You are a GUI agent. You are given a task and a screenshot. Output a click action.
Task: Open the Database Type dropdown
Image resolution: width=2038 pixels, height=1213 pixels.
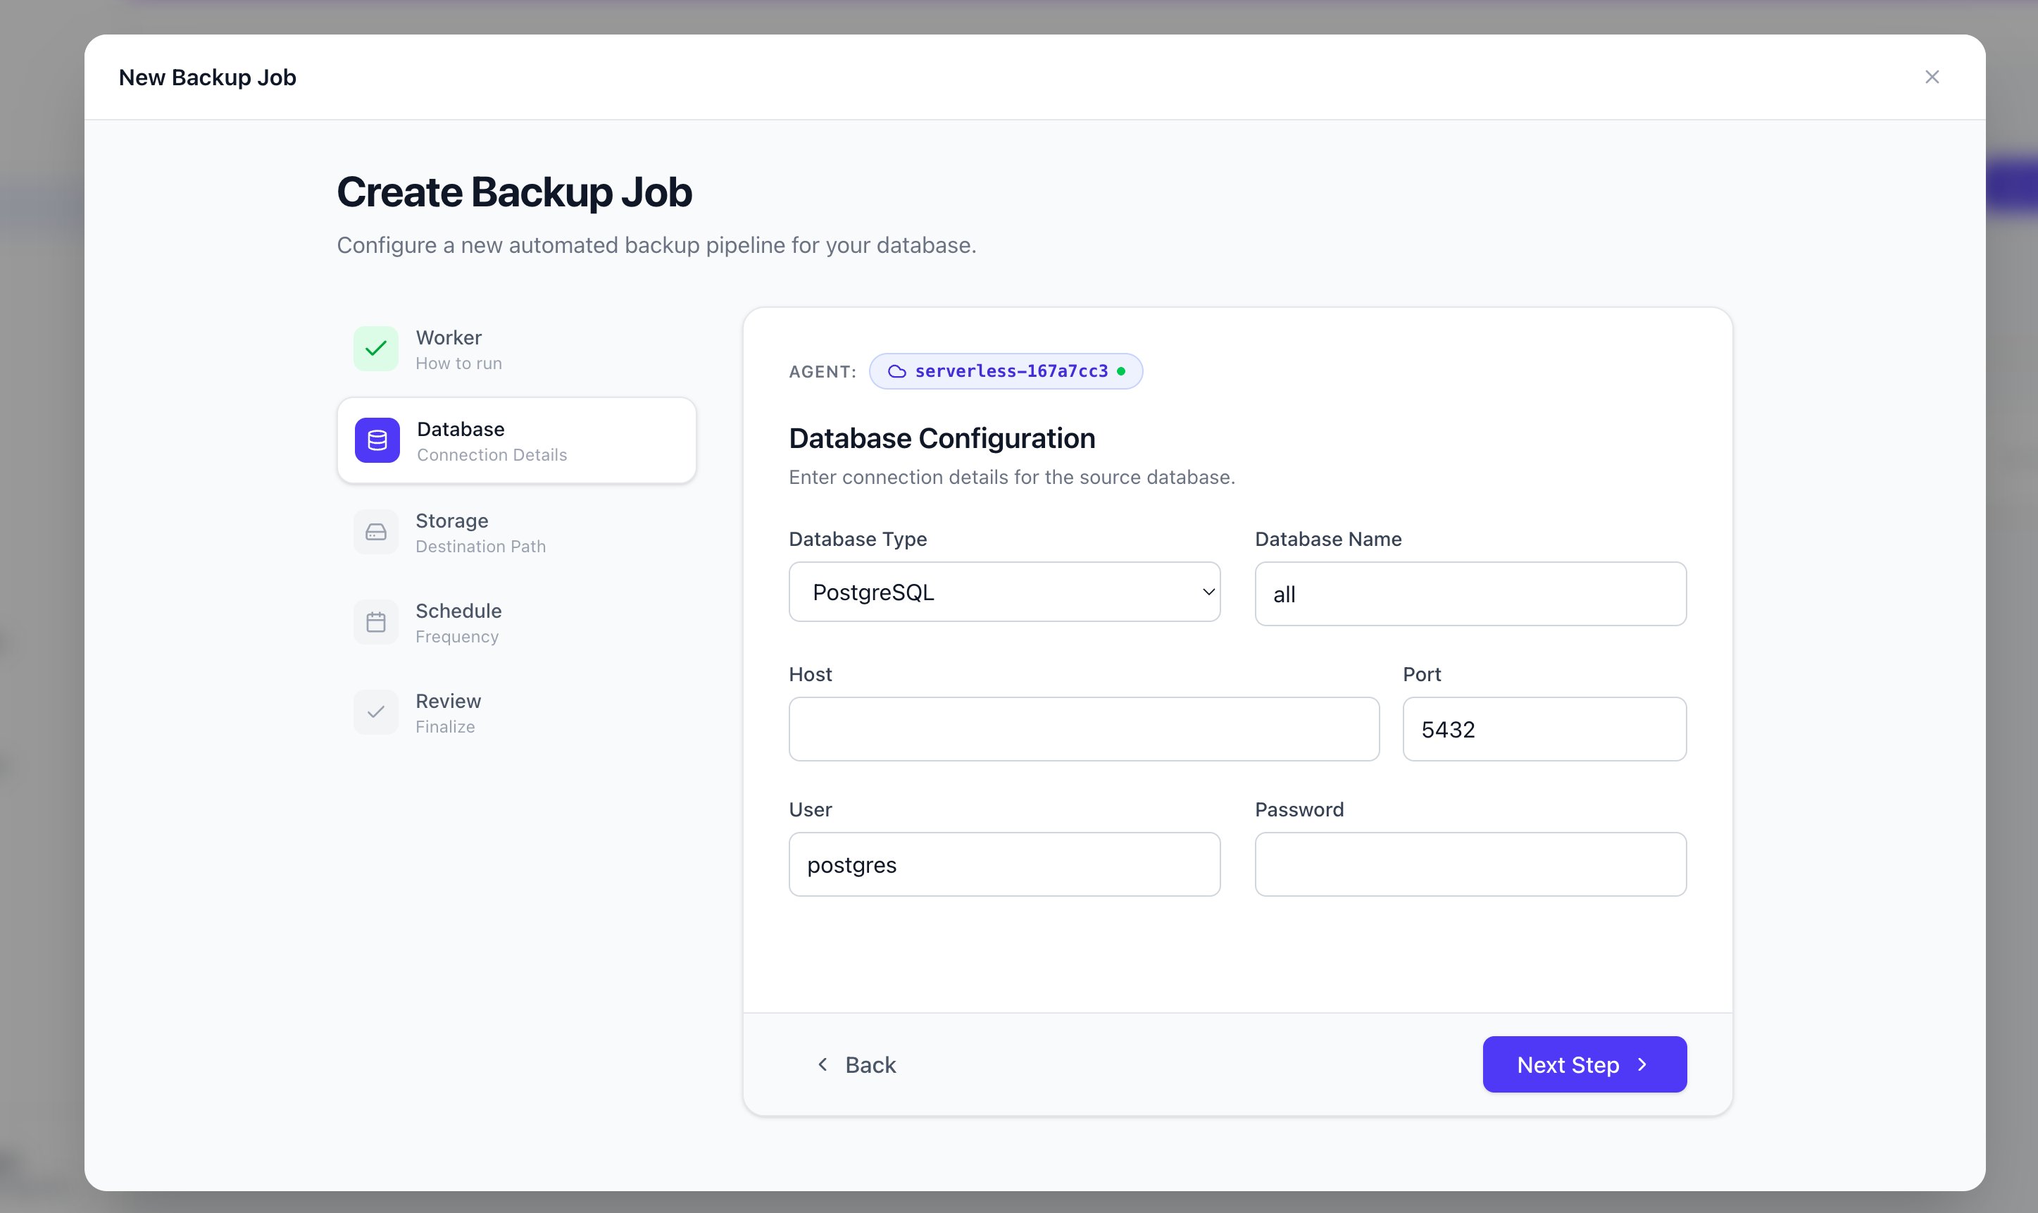click(1004, 592)
